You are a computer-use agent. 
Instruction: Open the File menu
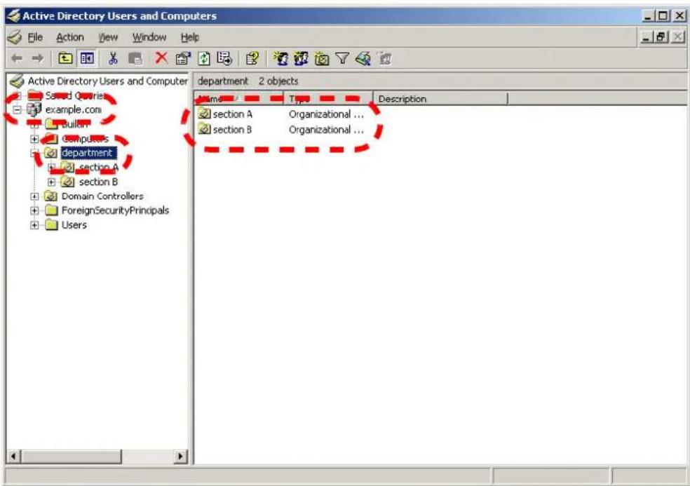click(x=35, y=37)
